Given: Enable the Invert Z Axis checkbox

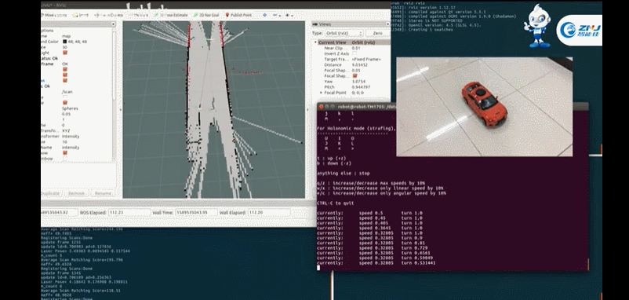Looking at the screenshot, I should 354,53.
